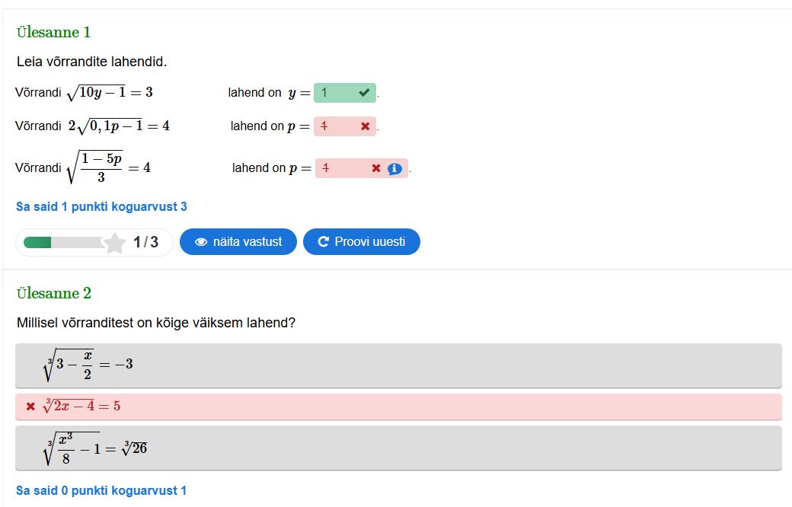Click the 1/3 score counter

coord(145,243)
